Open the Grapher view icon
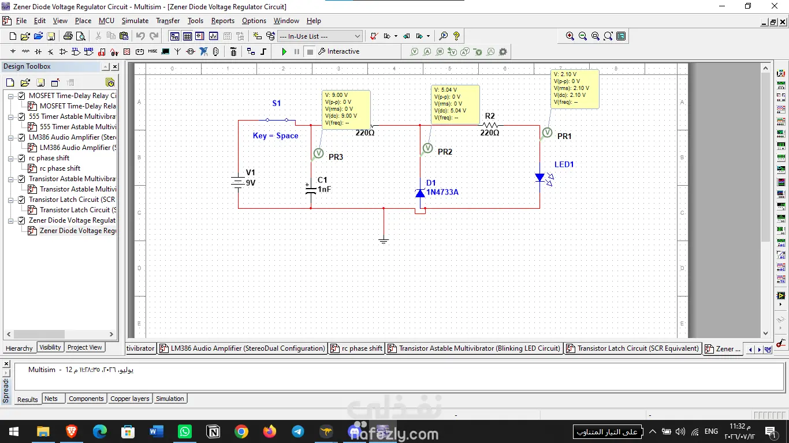 point(214,36)
